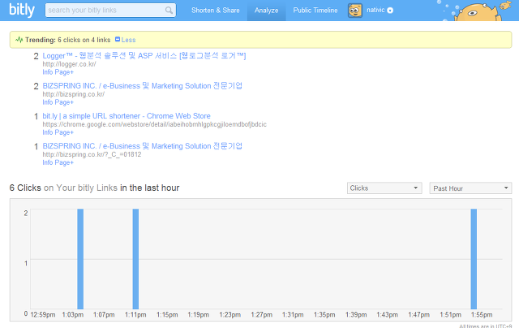Open the Logger™ link title
Screen dimensions: 519x328
144,56
